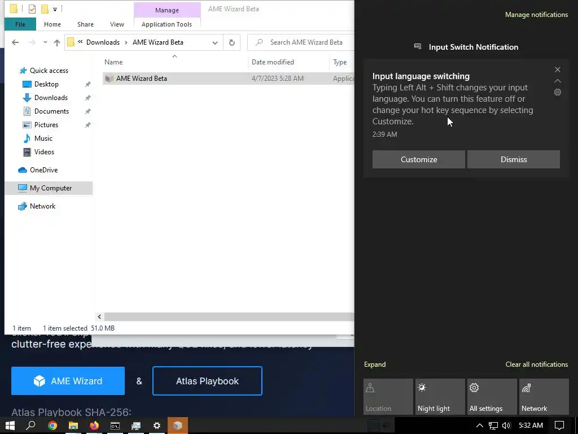
Task: Go up one folder level
Action: [57, 42]
